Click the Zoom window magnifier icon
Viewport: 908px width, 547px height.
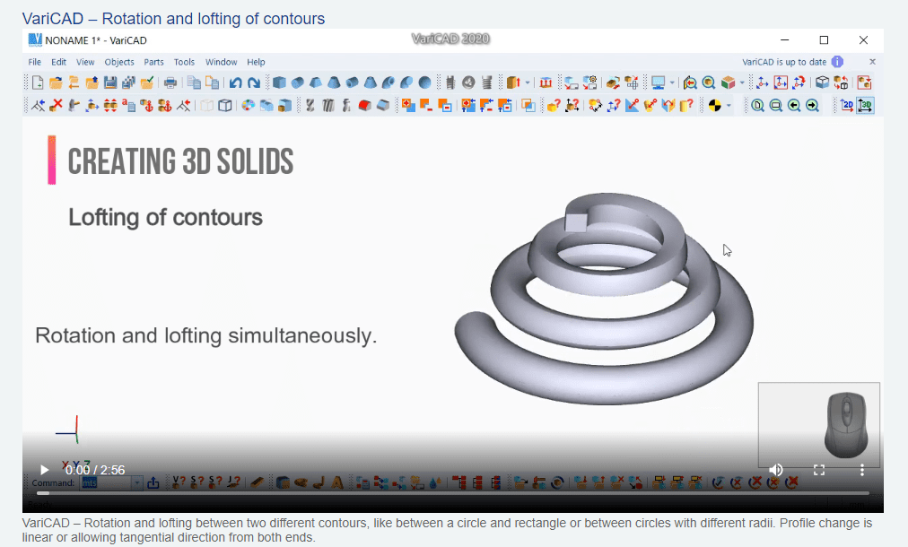[776, 105]
